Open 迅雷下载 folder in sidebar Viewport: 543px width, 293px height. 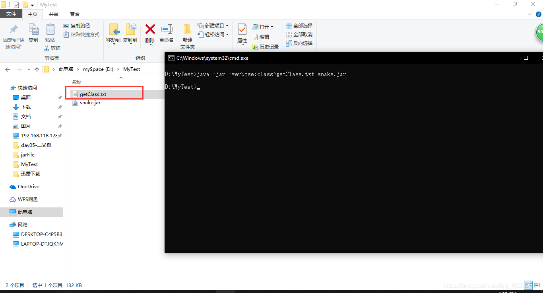pos(31,174)
